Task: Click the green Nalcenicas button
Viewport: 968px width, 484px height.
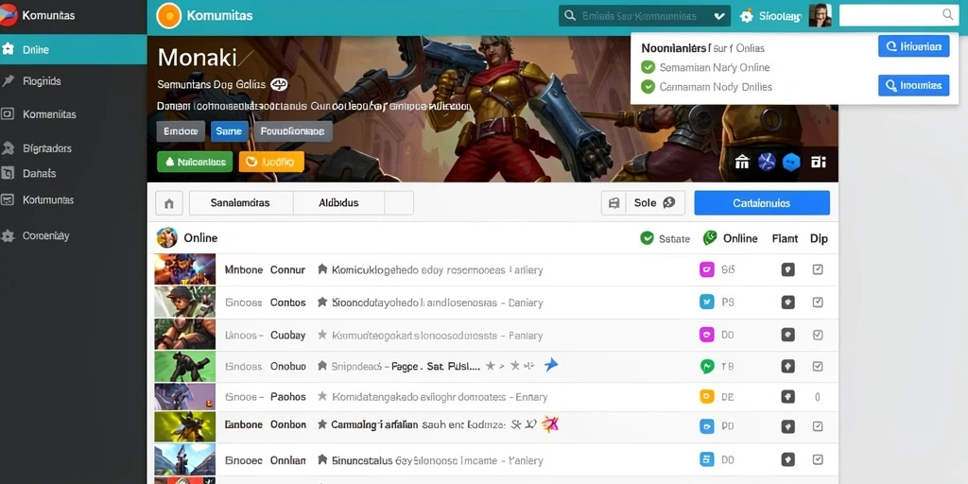Action: coord(195,162)
